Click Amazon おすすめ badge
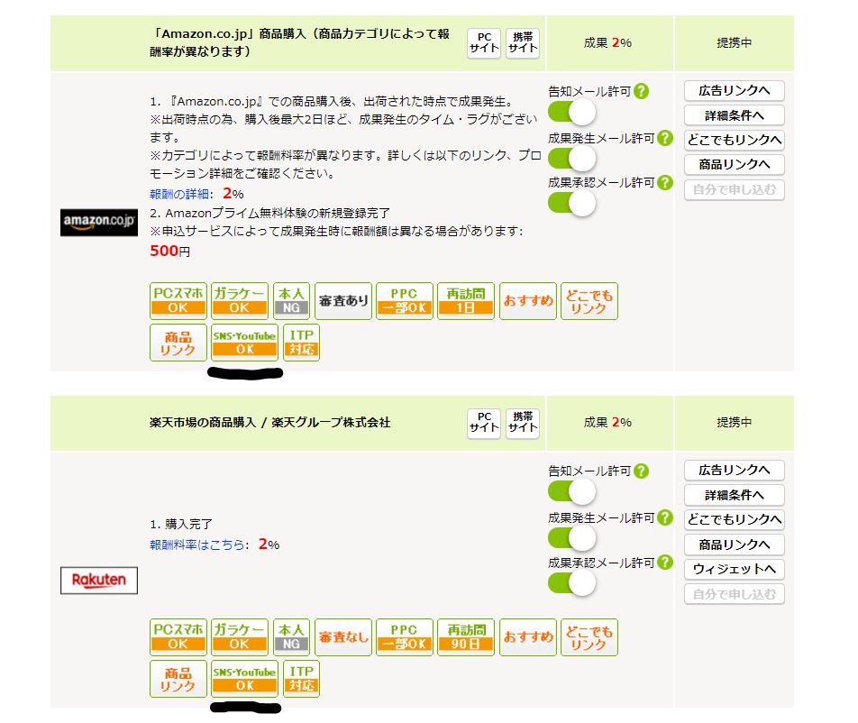The image size is (858, 723). 528,300
